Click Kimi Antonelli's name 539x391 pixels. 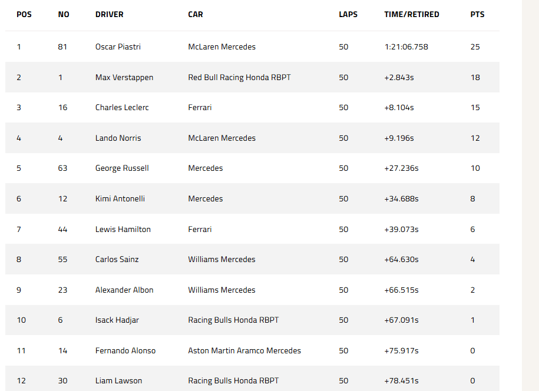tap(120, 198)
